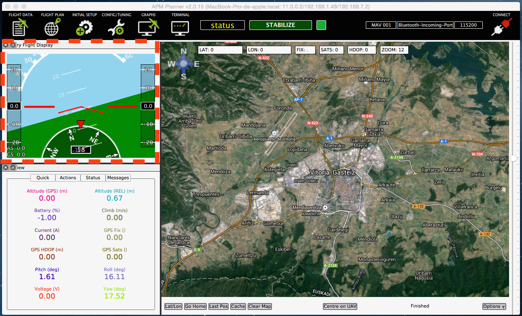Open the Flight Data view
This screenshot has width=522, height=316.
coord(21,28)
